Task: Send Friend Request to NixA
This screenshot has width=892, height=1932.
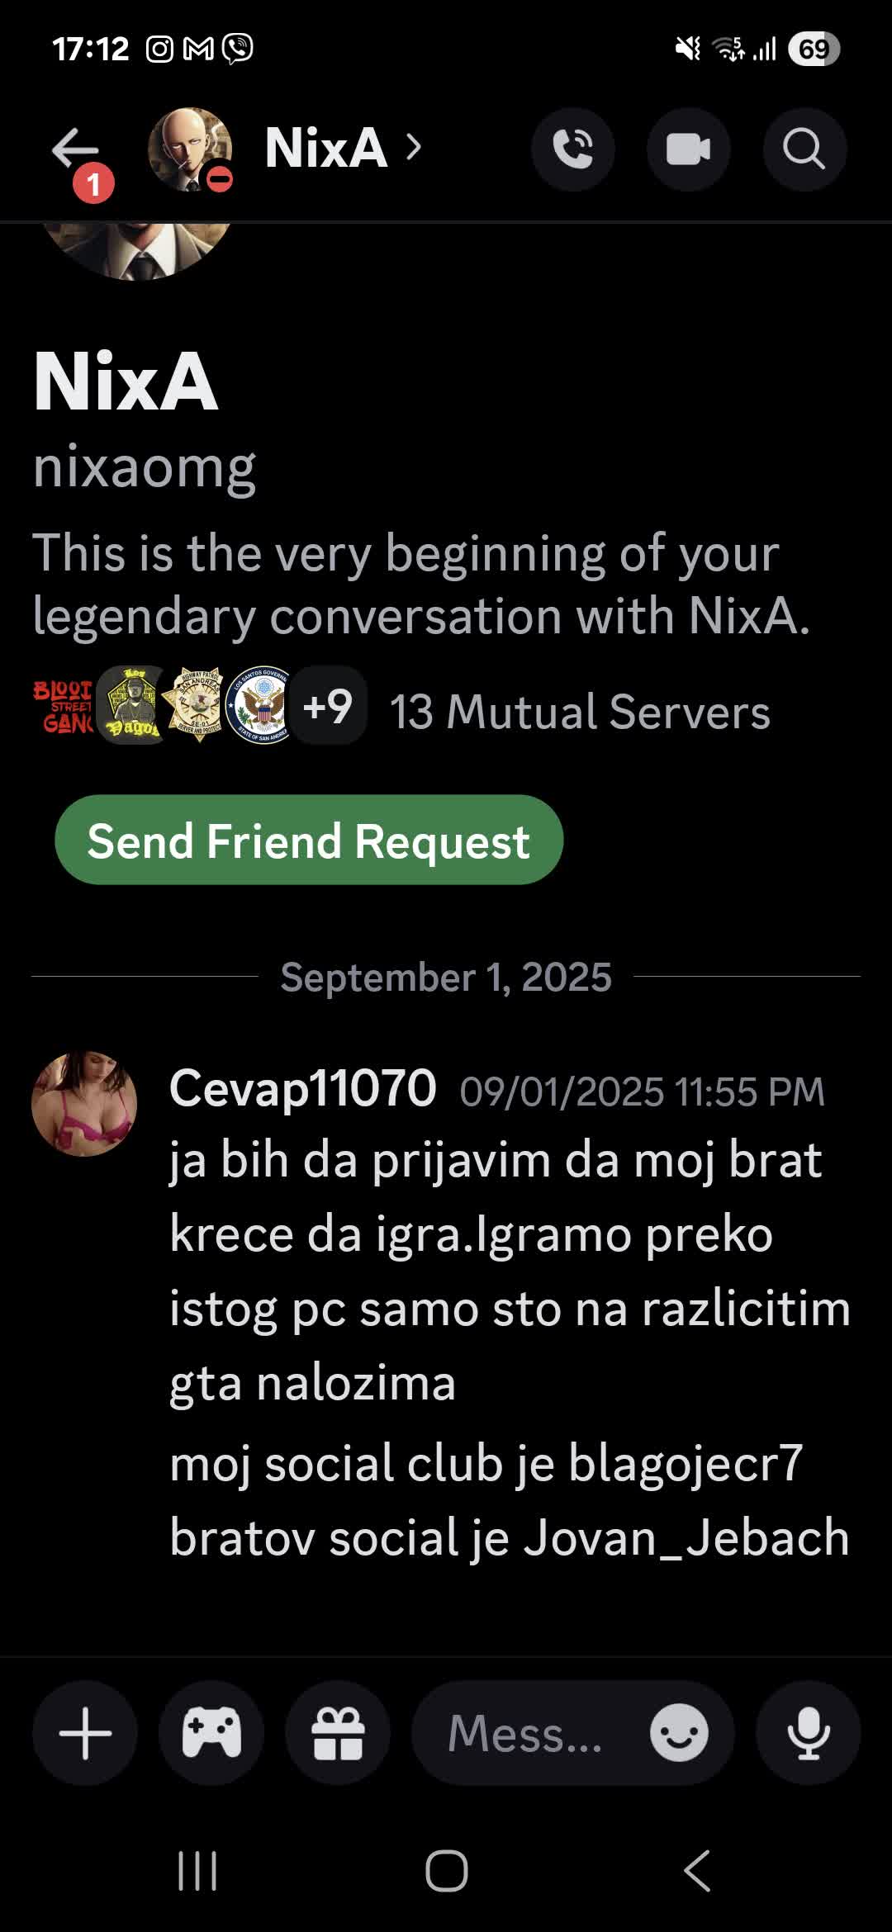Action: click(x=309, y=840)
